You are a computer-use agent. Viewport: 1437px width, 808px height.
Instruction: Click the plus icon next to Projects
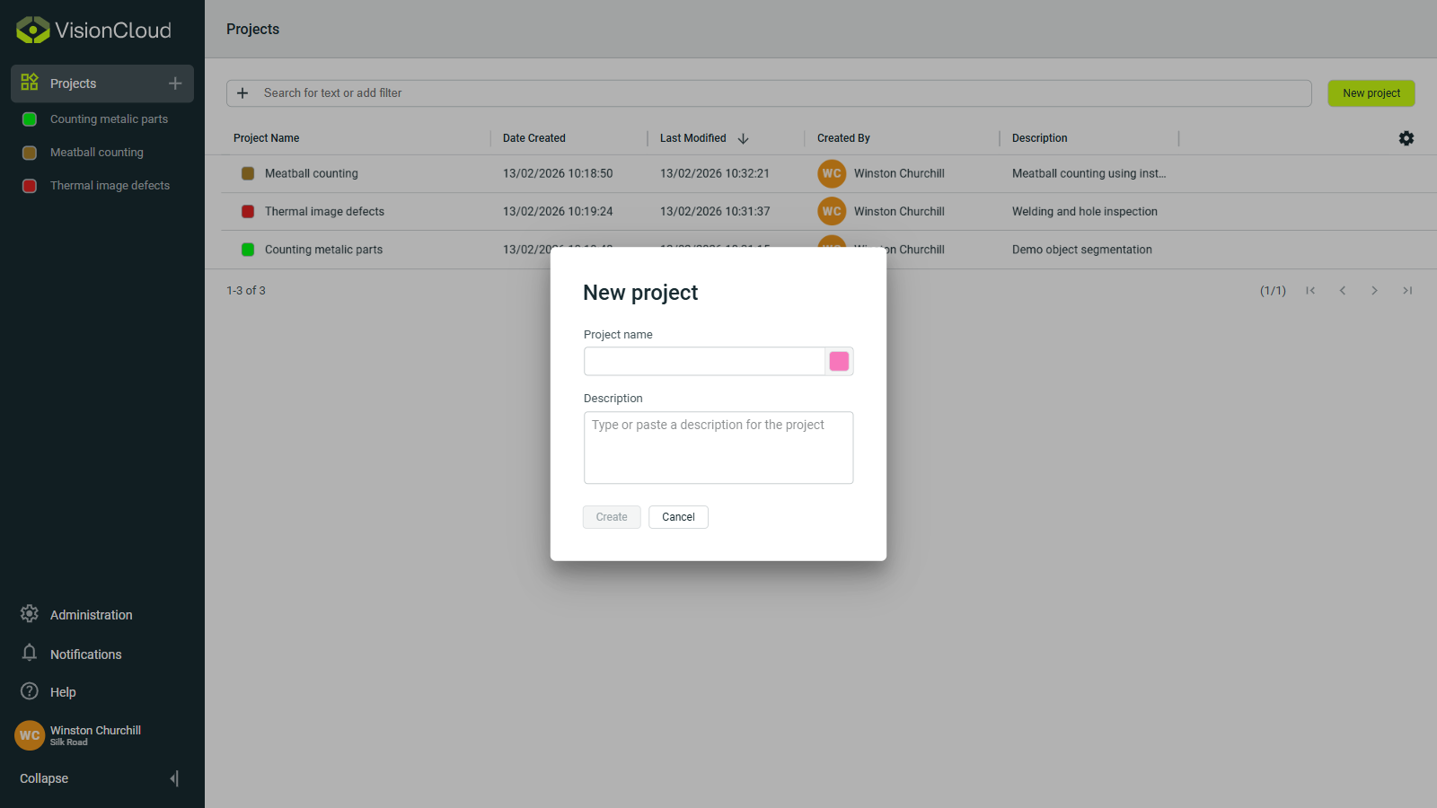[174, 83]
